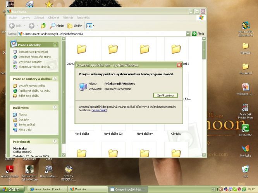
Task: Collapse the Podrobnosti panel
Action: (x=55, y=141)
